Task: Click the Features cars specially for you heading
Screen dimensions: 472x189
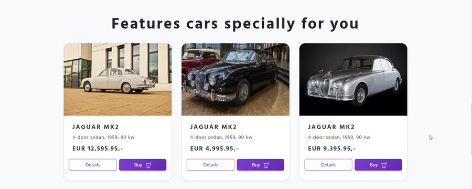Action: 235,24
